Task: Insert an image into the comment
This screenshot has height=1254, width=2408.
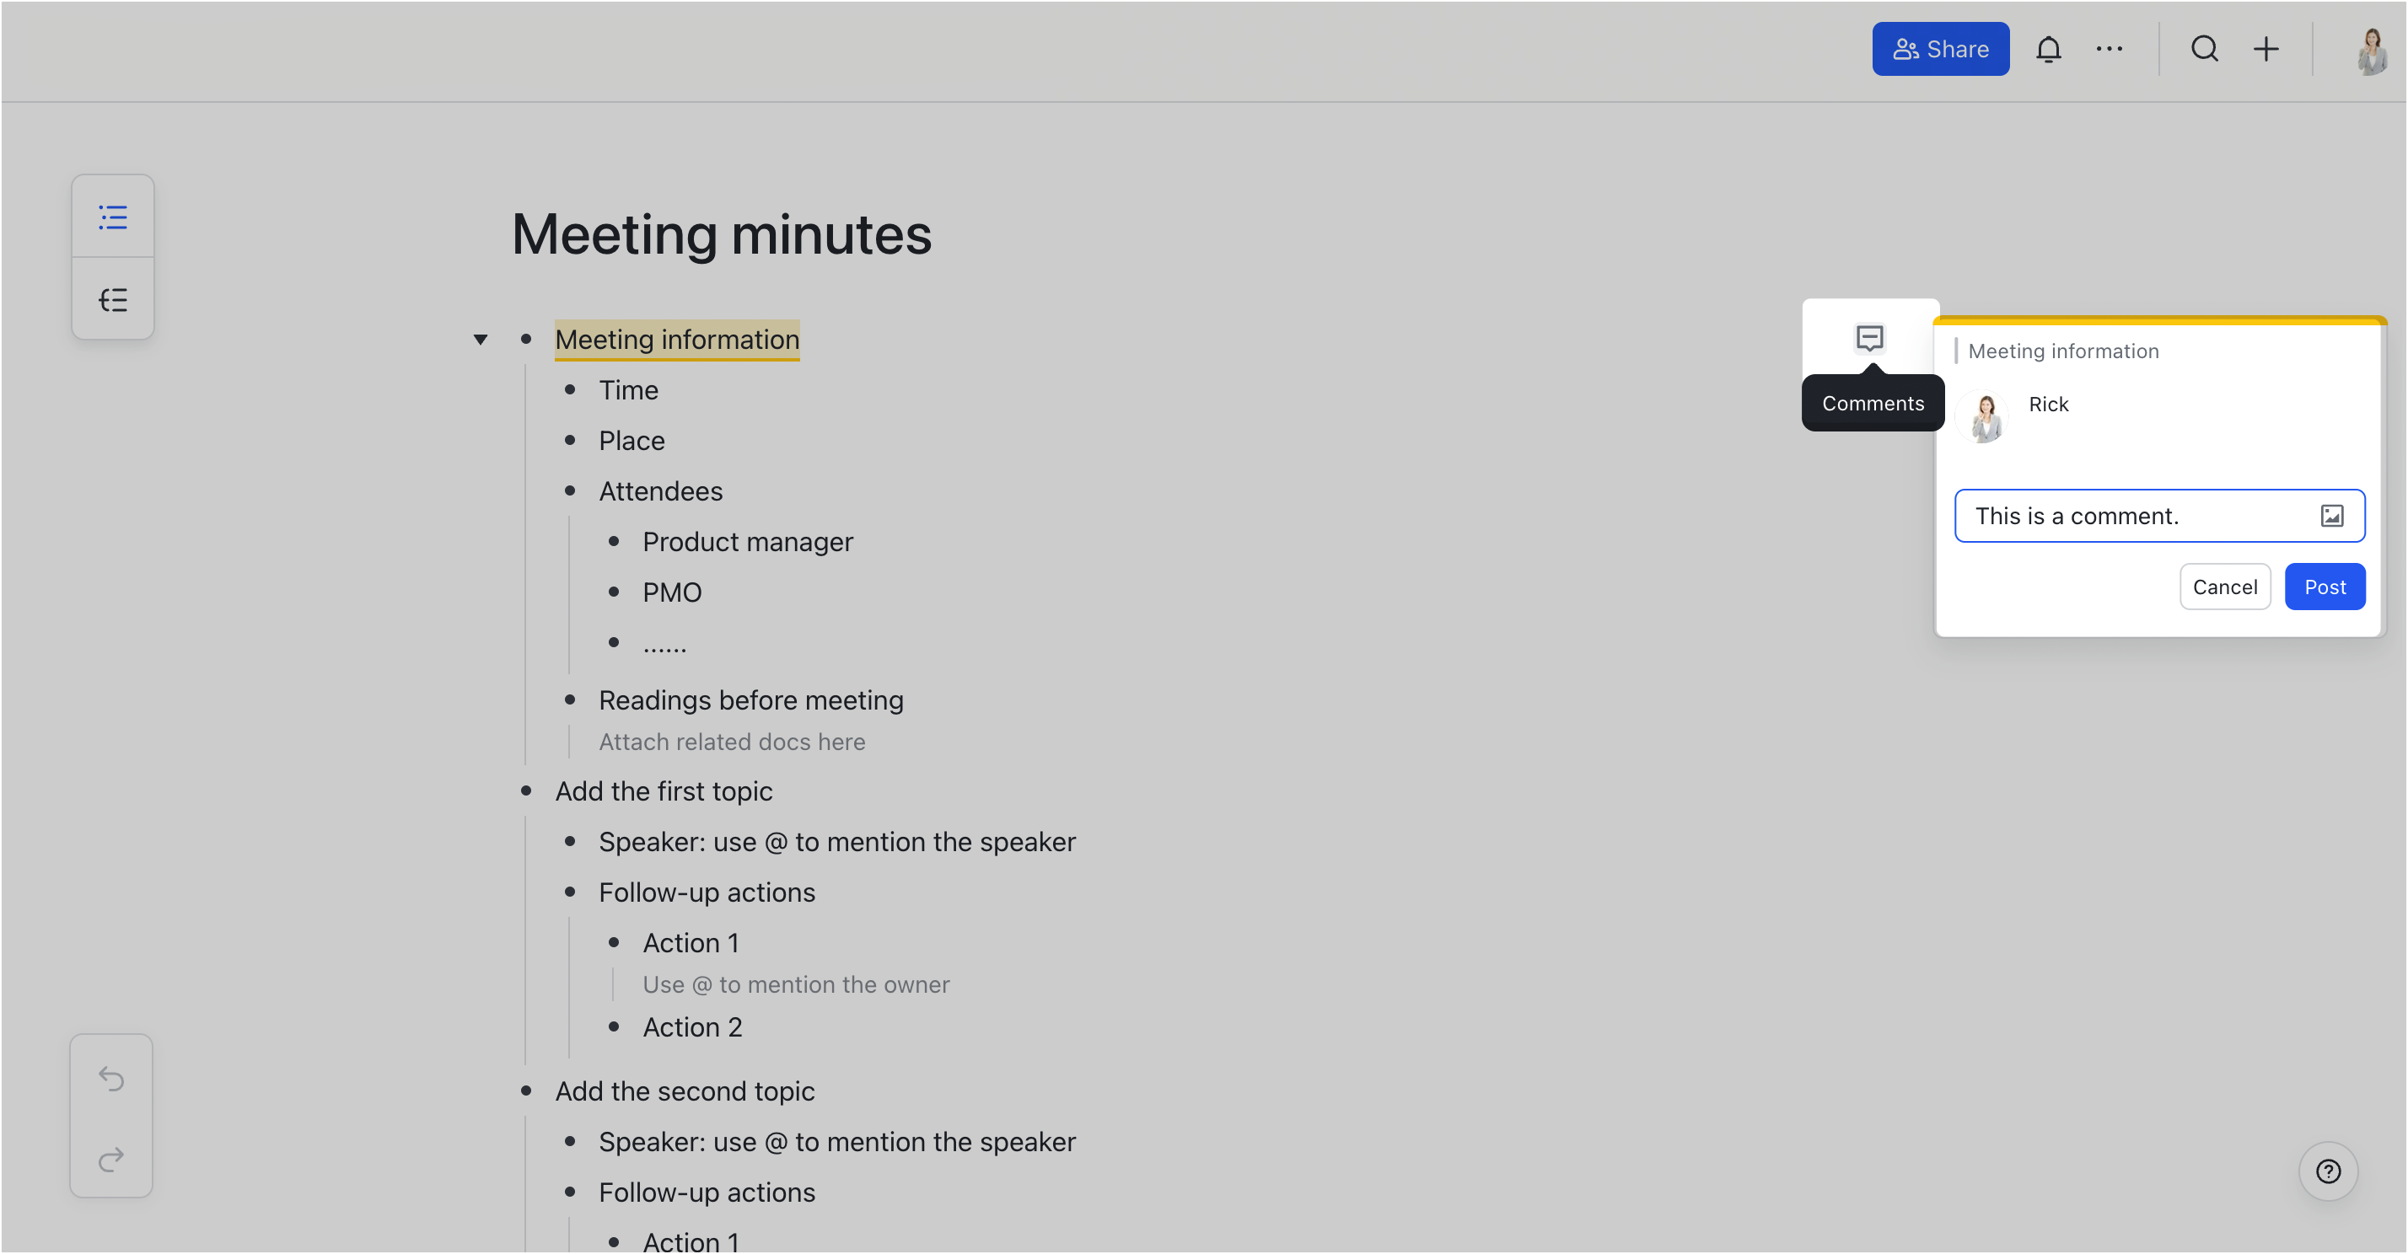Action: click(2331, 516)
